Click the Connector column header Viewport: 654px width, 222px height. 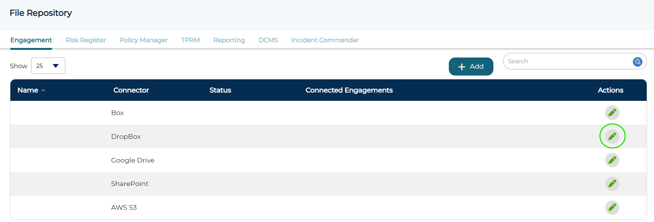131,90
